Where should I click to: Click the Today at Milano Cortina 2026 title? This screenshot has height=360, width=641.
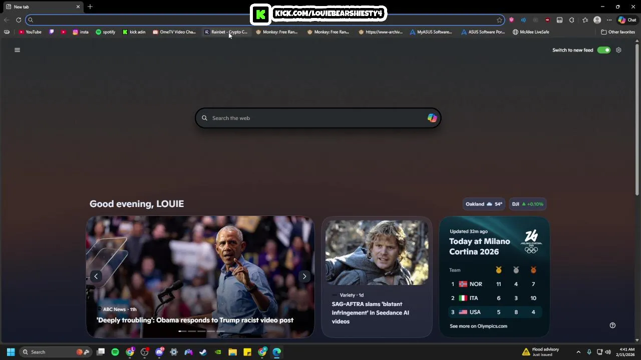(479, 246)
